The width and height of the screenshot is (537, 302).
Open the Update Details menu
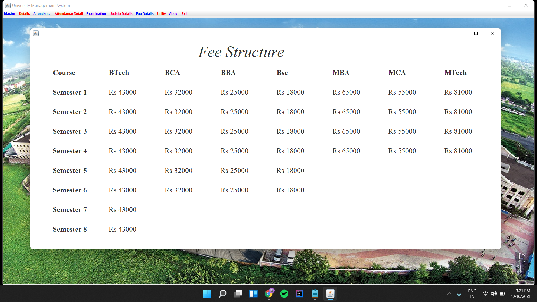point(121,14)
